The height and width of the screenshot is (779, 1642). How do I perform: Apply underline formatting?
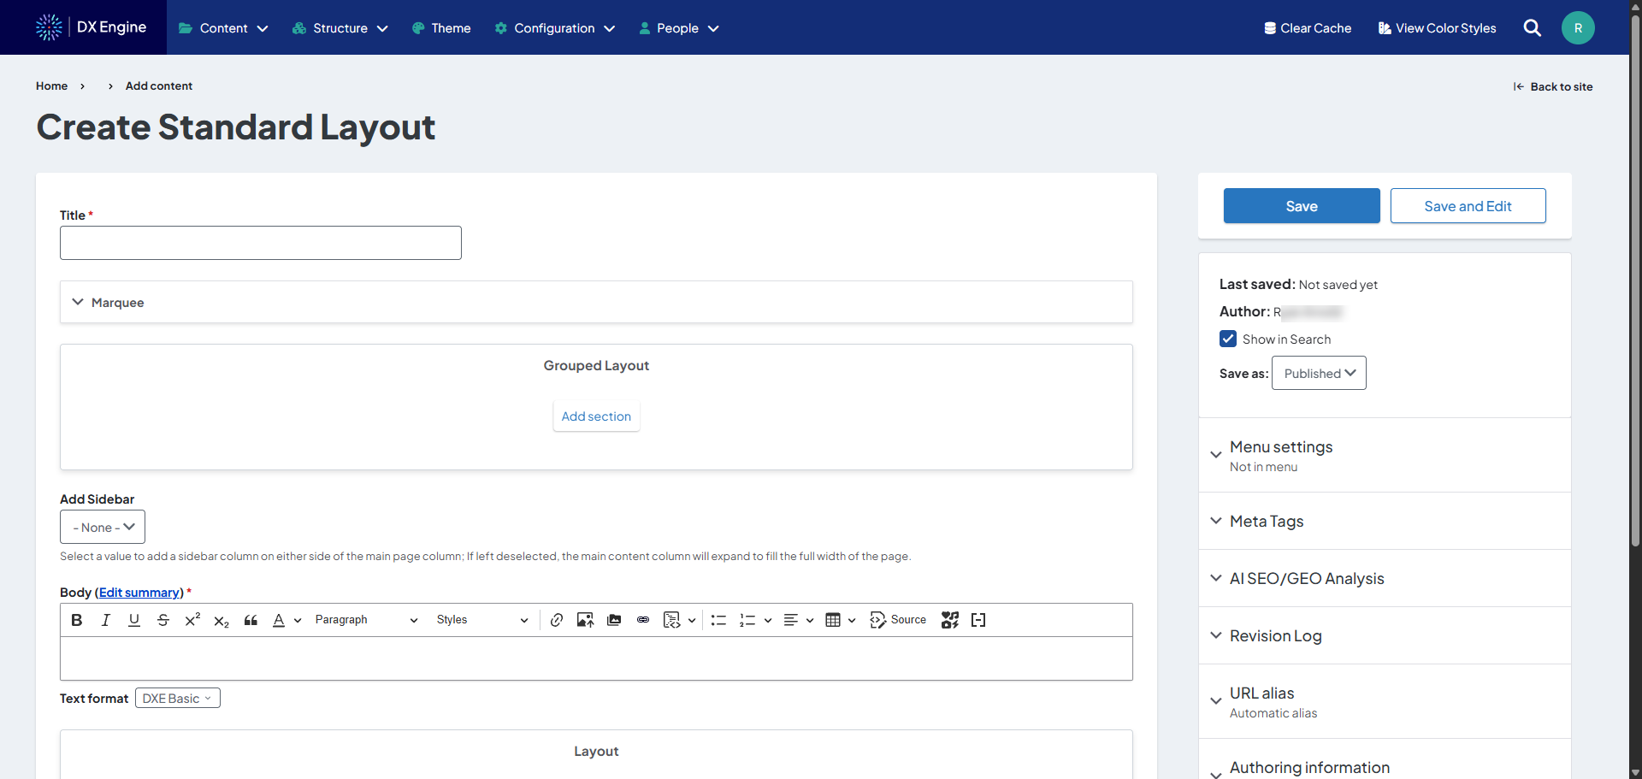(134, 620)
